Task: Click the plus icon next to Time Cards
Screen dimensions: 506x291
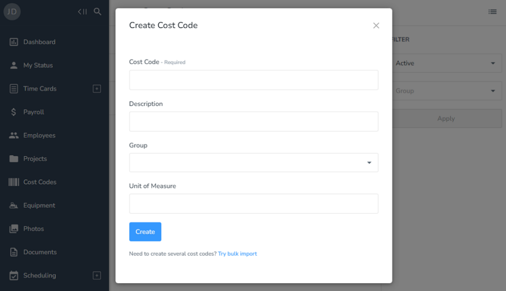Action: tap(97, 88)
